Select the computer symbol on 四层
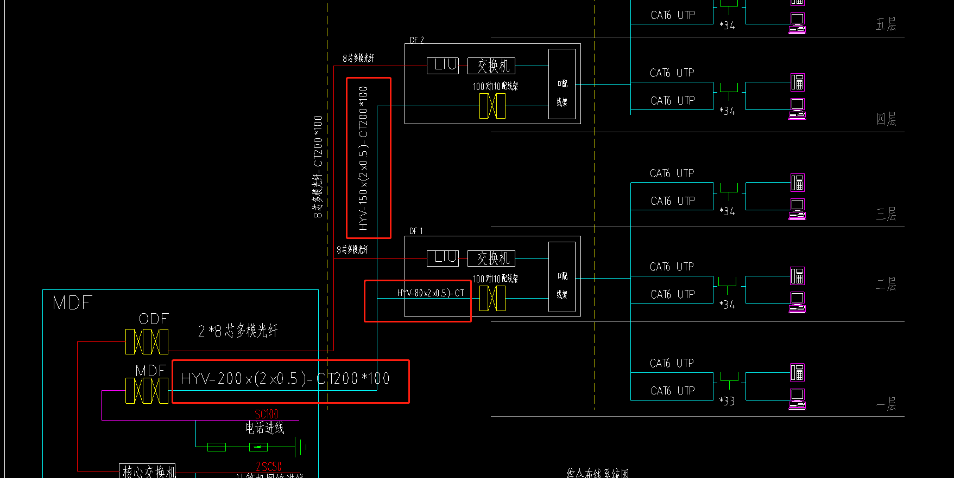954x478 pixels. click(x=797, y=109)
